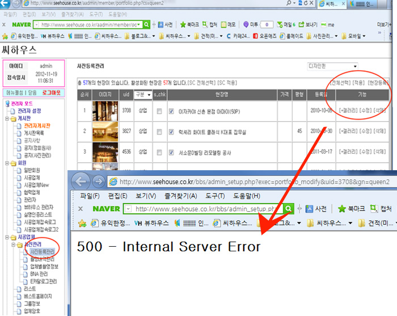This screenshot has height=316, width=397.
Task: Click the 로그아웃 logout link
Action: (52, 92)
